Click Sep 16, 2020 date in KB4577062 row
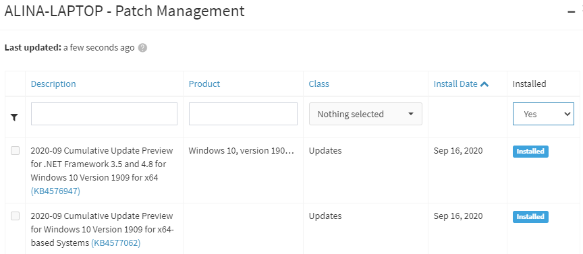This screenshot has width=583, height=254. 458,216
